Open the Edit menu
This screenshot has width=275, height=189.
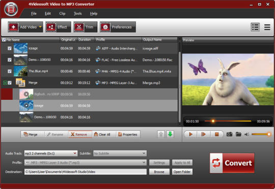(x=48, y=14)
